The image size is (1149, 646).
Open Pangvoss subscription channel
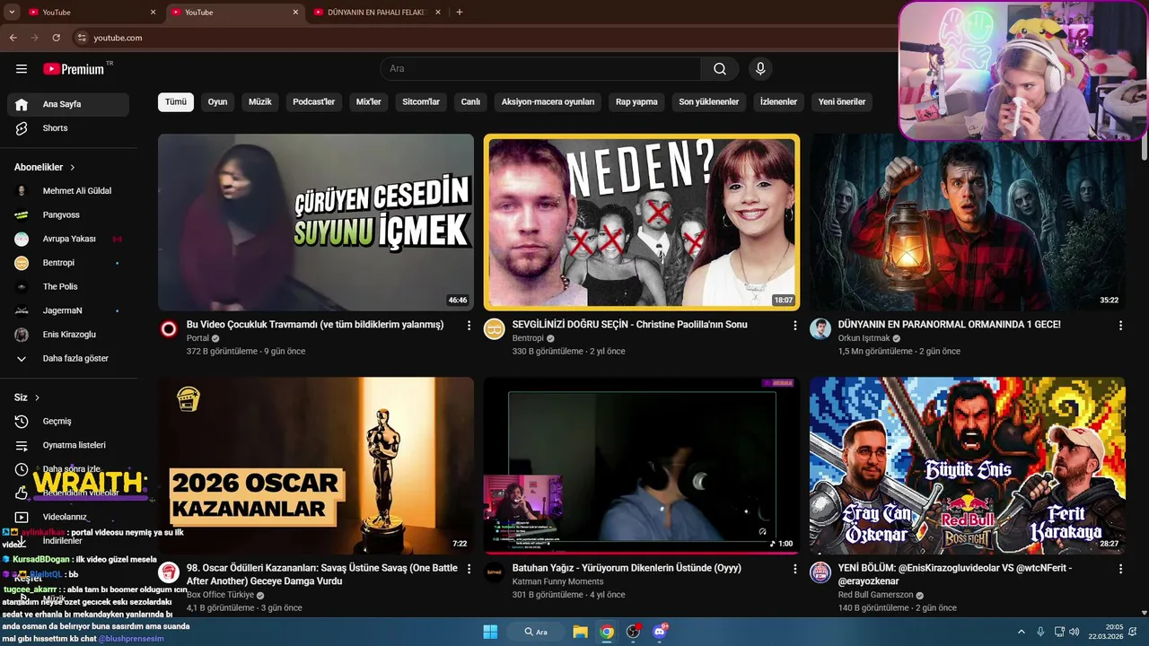coord(68,215)
